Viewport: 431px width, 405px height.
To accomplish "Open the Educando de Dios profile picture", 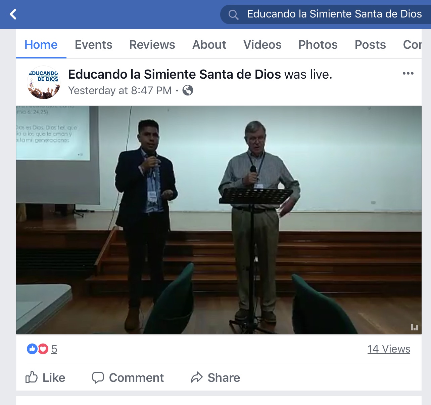I will pos(44,82).
